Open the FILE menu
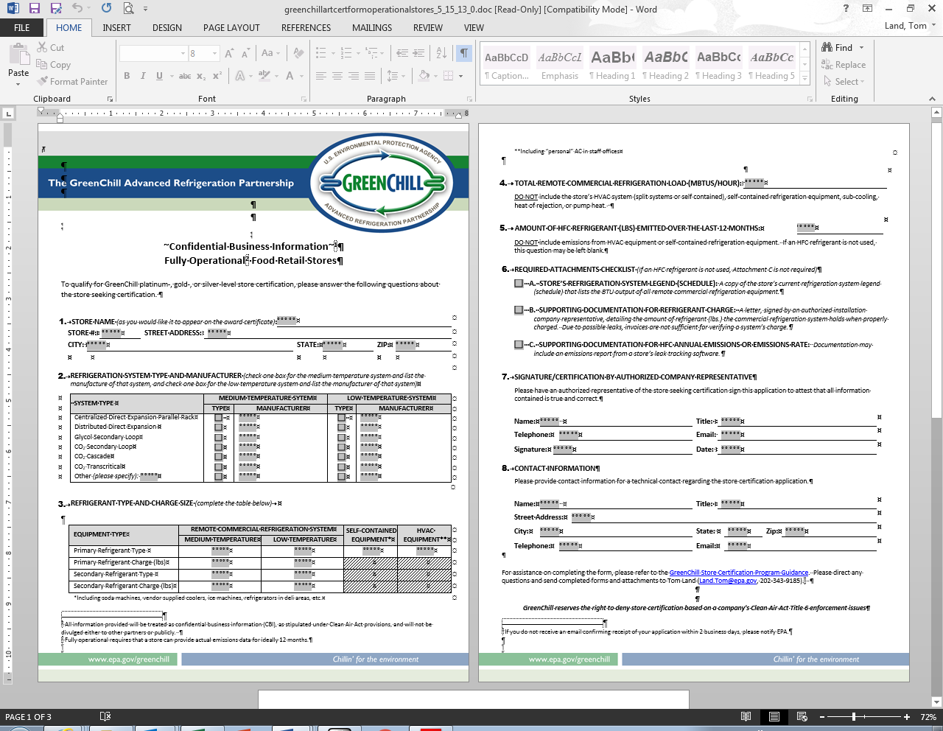This screenshot has height=731, width=943. click(x=22, y=28)
